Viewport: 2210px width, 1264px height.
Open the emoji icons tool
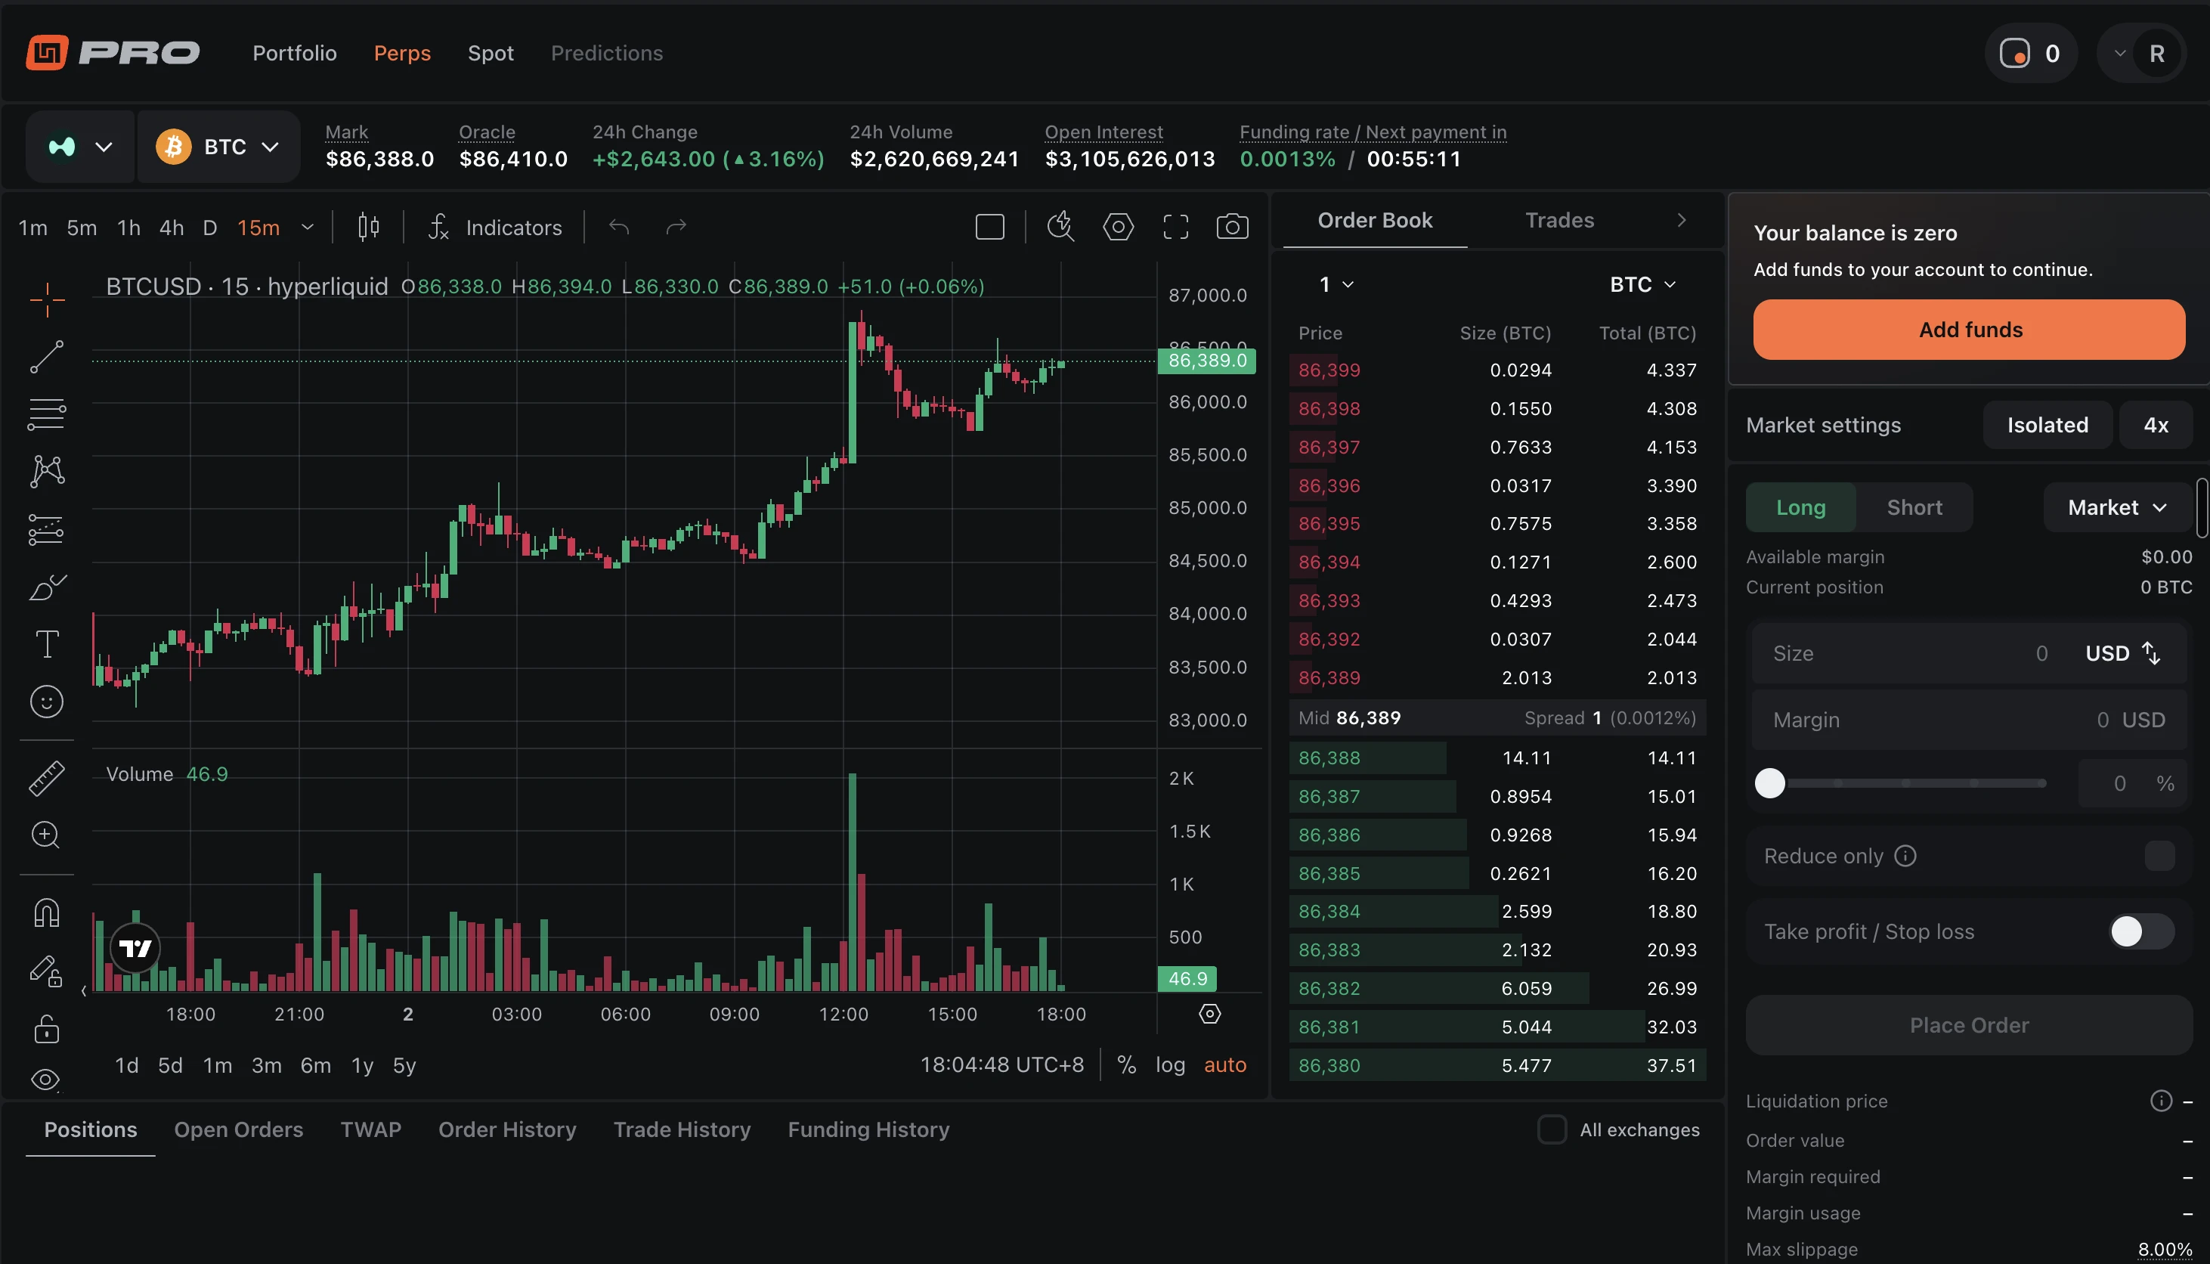click(47, 702)
